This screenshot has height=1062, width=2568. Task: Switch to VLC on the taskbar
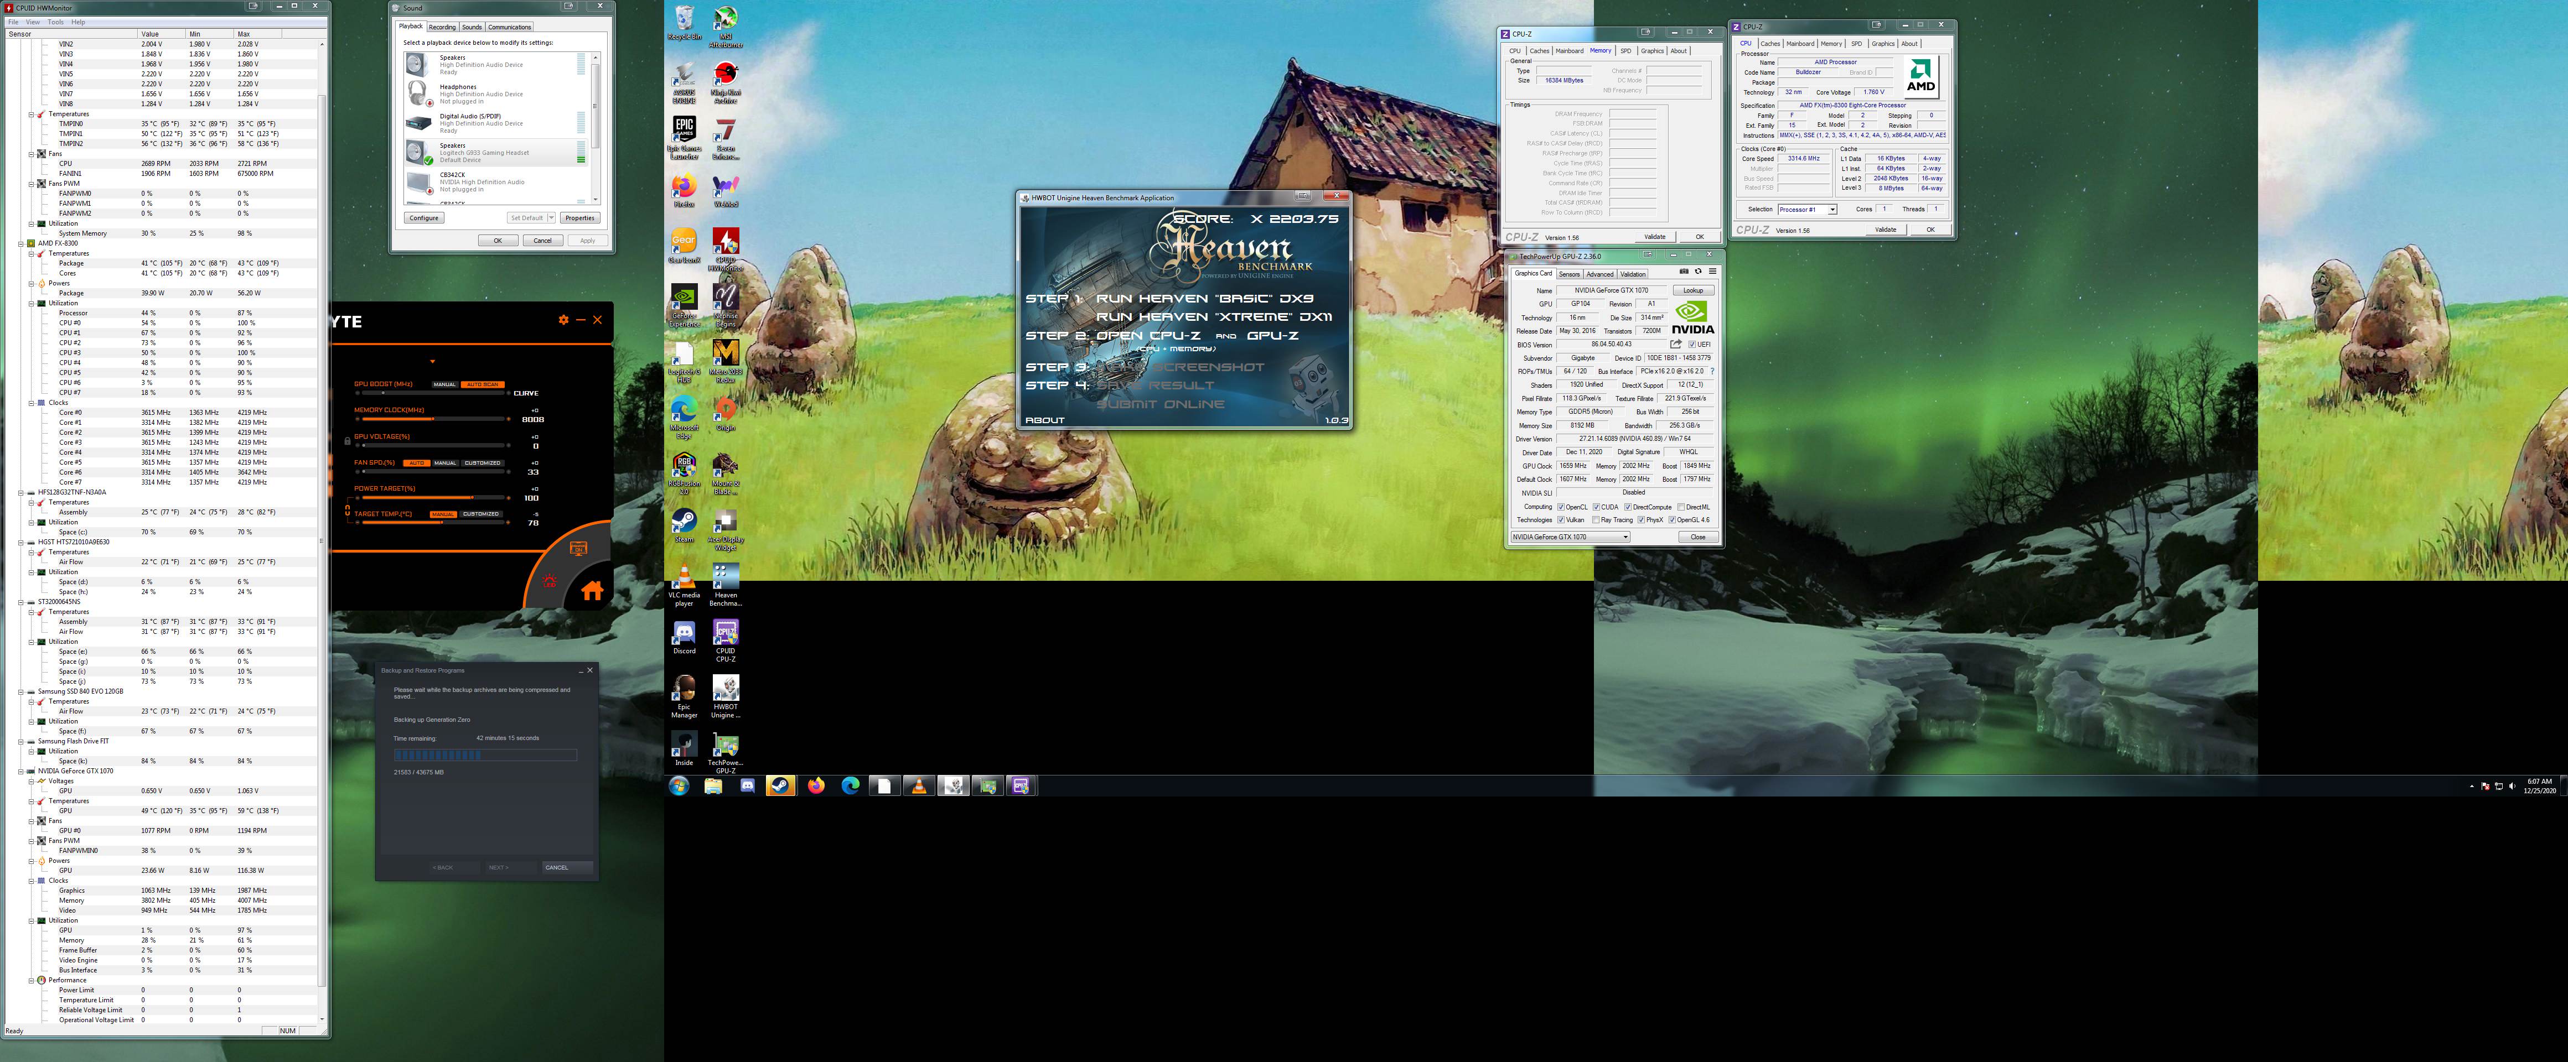pyautogui.click(x=918, y=786)
